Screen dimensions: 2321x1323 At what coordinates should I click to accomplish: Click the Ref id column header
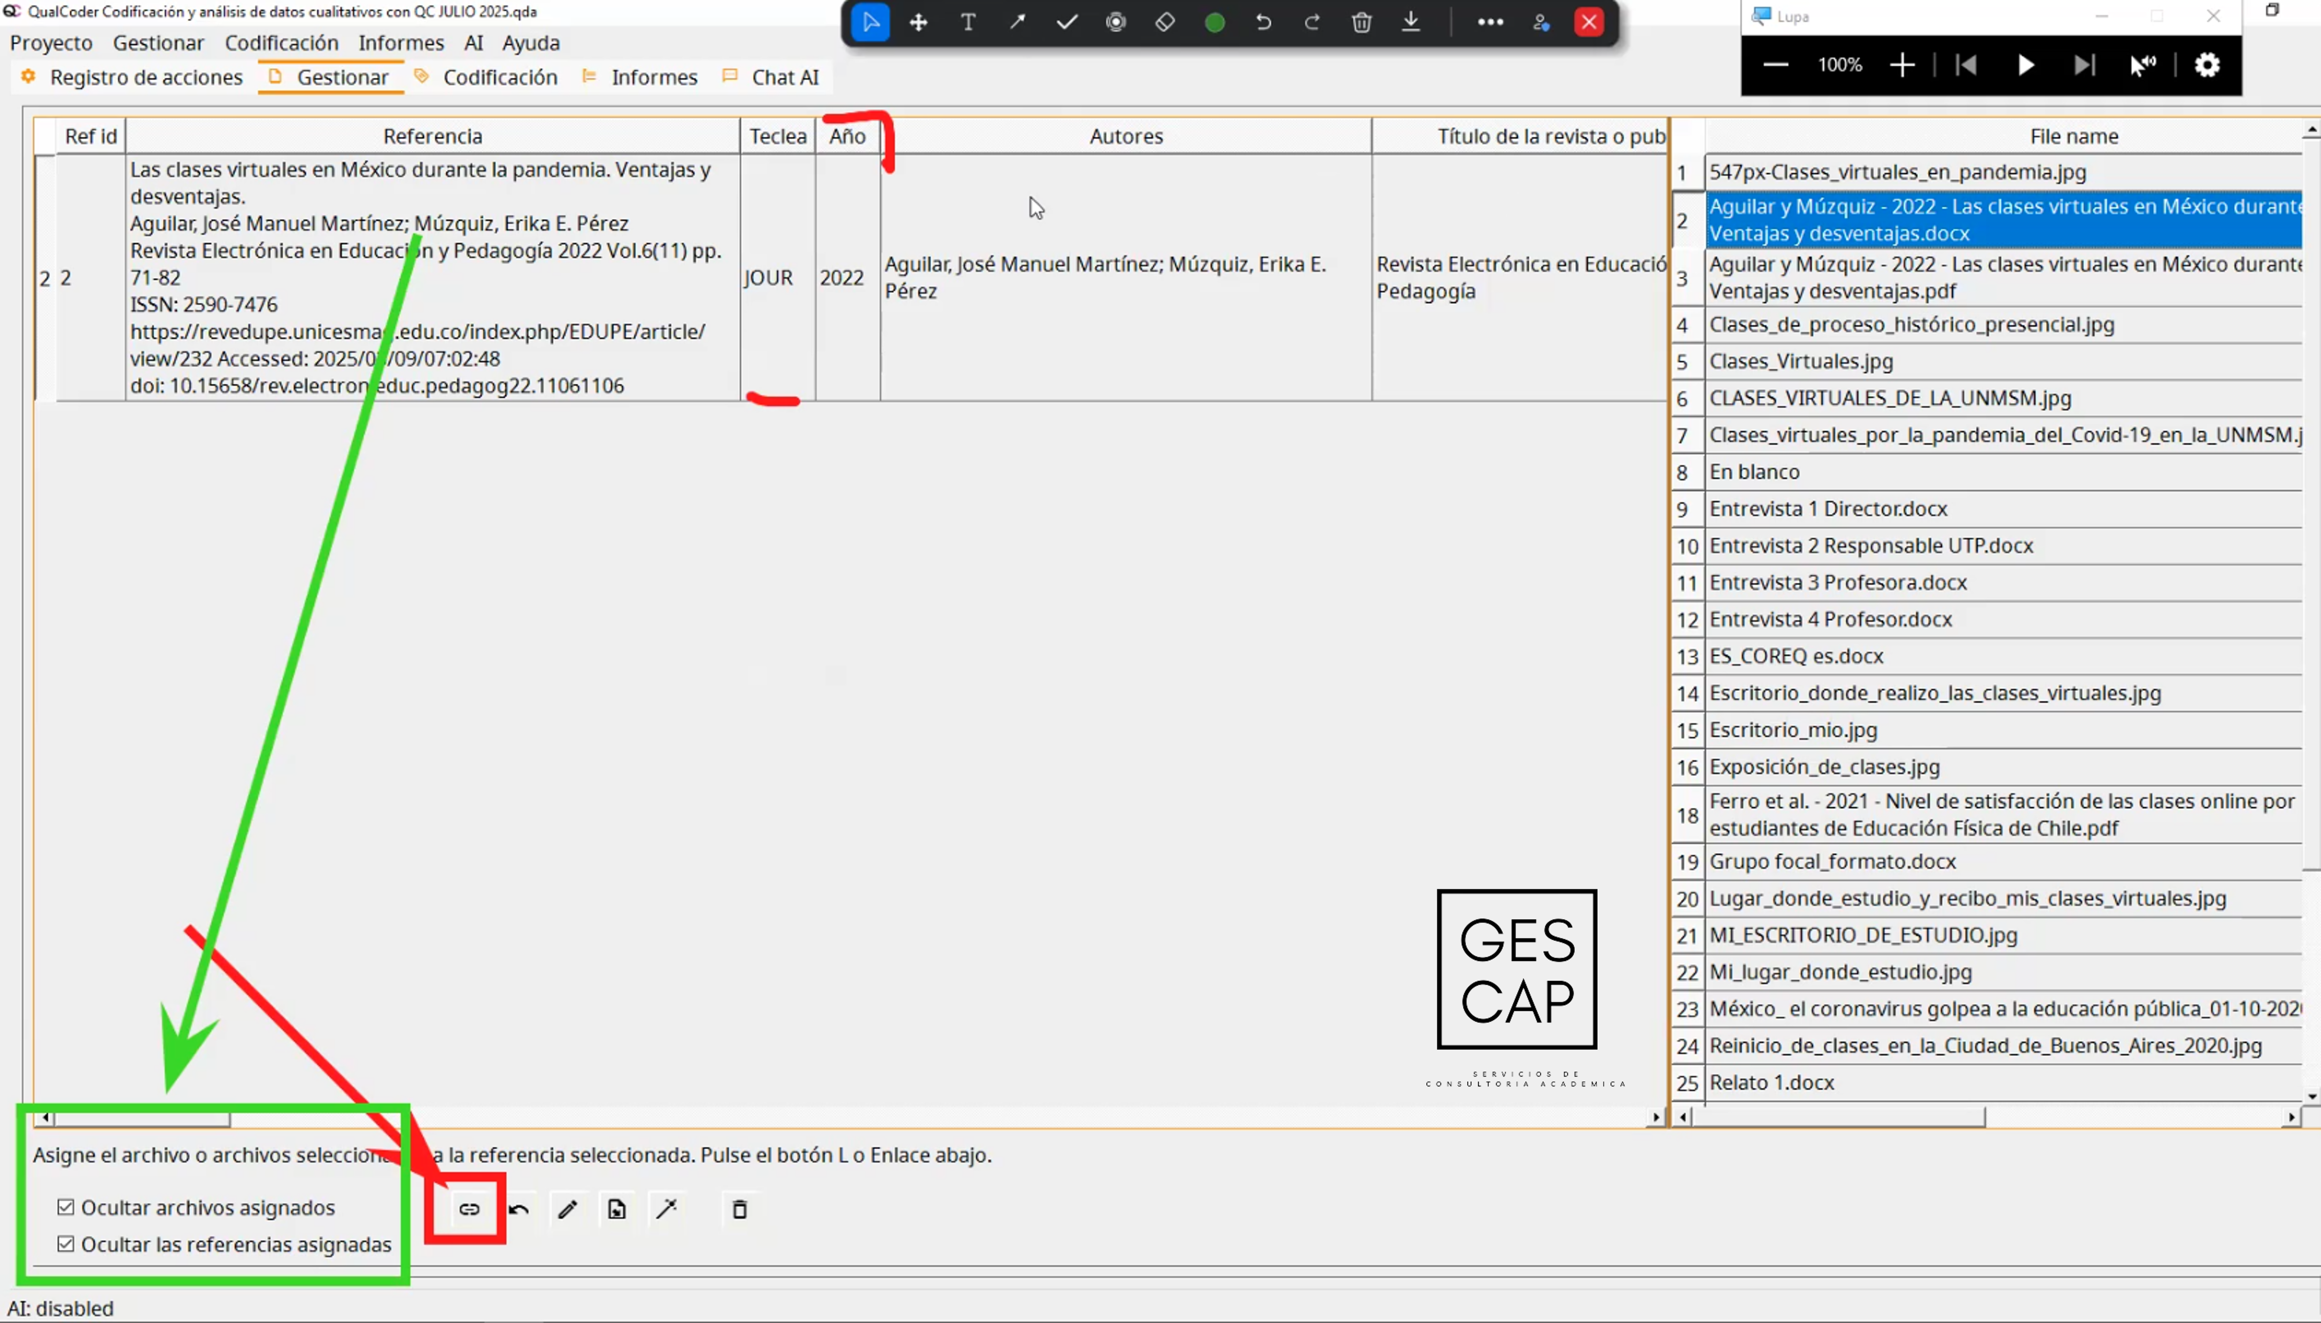click(x=91, y=136)
